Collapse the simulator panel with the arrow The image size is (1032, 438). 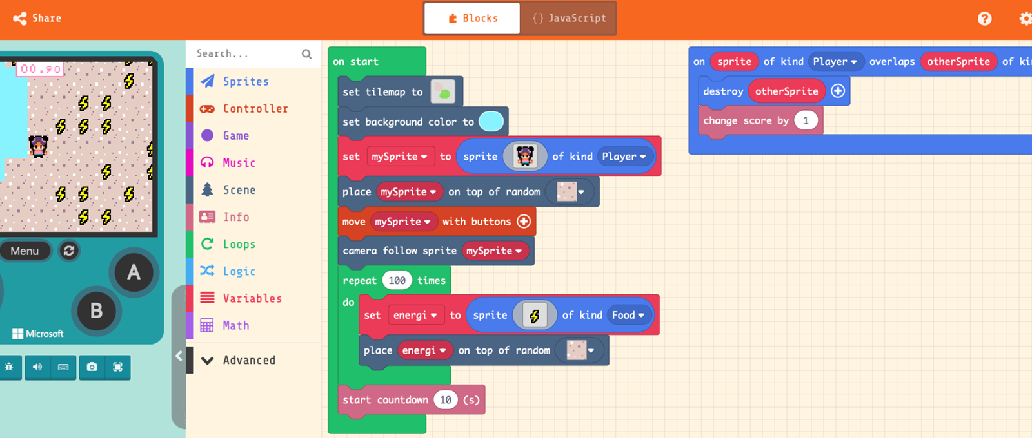pyautogui.click(x=179, y=356)
